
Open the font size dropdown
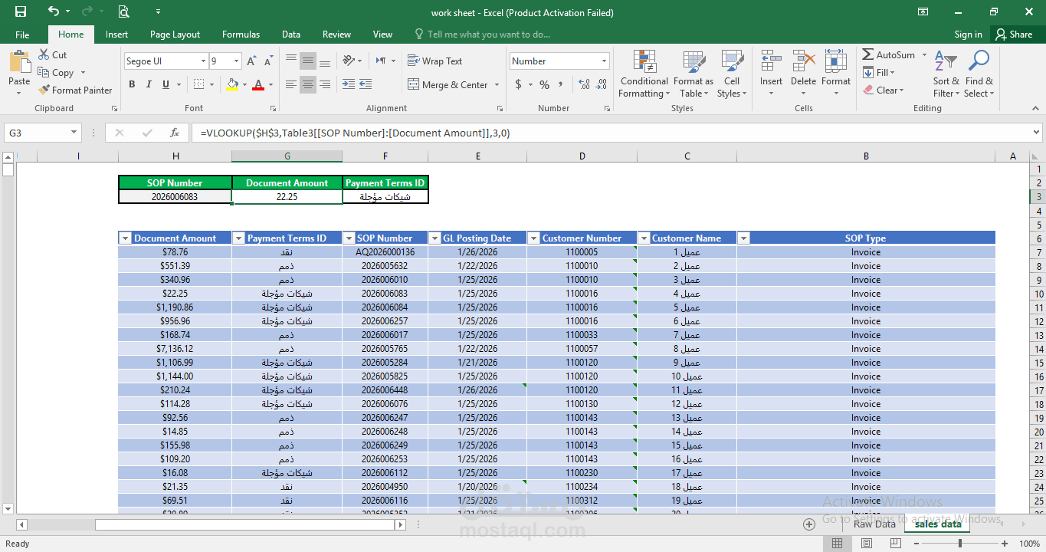pyautogui.click(x=236, y=61)
